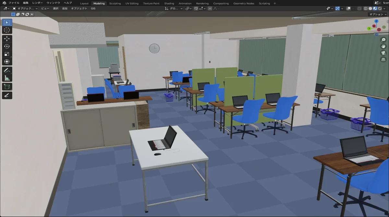This screenshot has height=217, width=389.
Task: Toggle the gizmo display button
Action: pyautogui.click(x=337, y=8)
